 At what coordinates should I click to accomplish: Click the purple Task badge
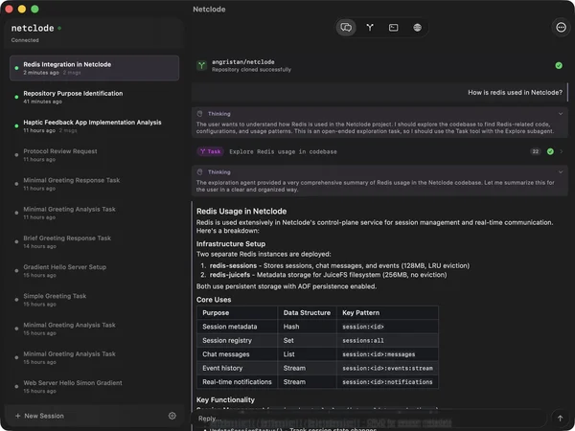(210, 151)
